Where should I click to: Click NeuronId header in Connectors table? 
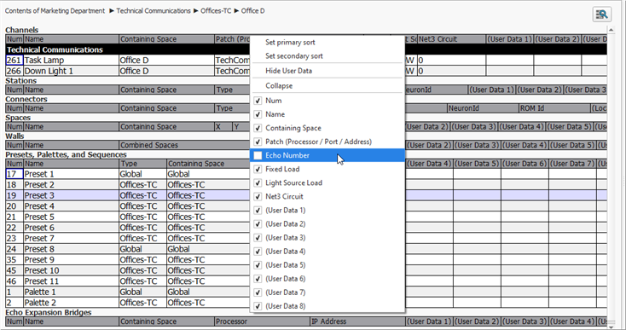[483, 108]
